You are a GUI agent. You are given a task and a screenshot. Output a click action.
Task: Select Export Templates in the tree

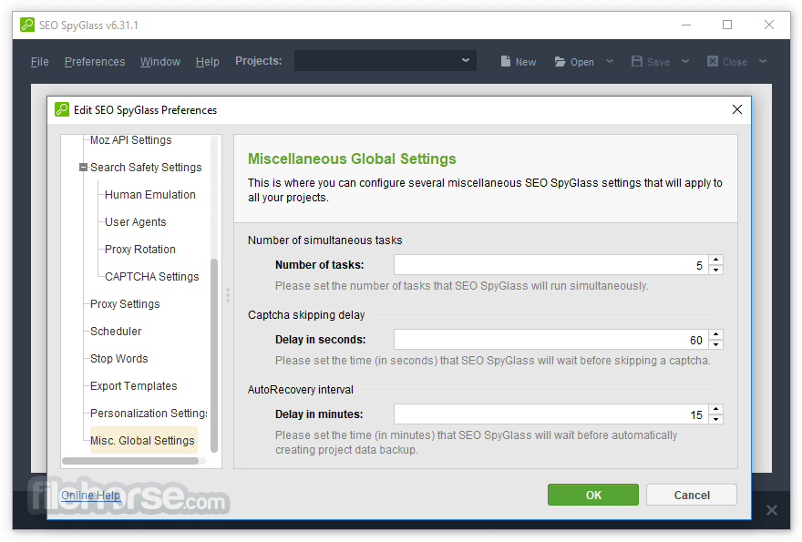tap(133, 386)
